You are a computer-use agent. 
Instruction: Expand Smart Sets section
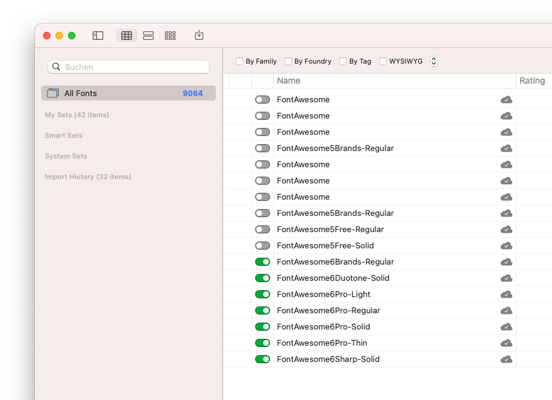coord(64,135)
